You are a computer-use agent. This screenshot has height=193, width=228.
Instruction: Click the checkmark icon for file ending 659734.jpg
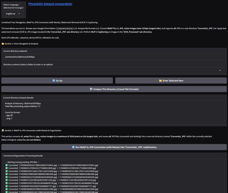pyautogui.click(x=7, y=183)
